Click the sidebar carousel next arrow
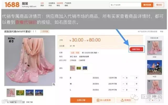Image resolution: width=168 pixels, height=105 pixels. (159, 100)
